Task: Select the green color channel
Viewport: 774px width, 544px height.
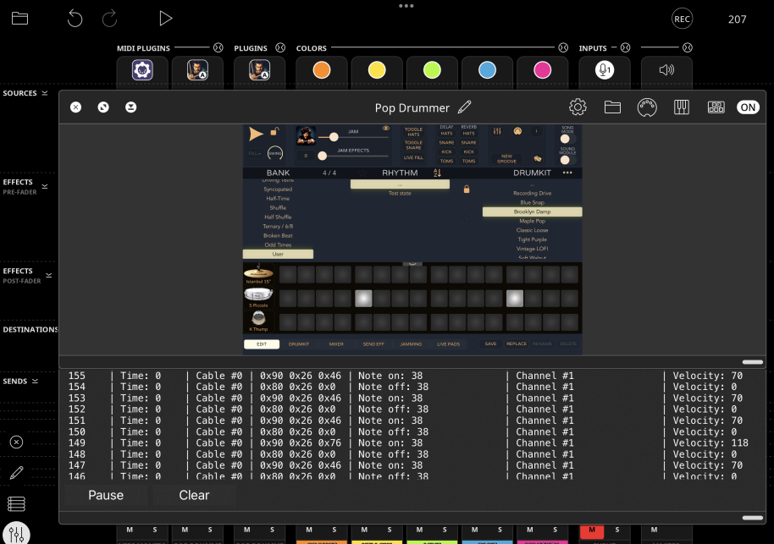Action: [432, 70]
